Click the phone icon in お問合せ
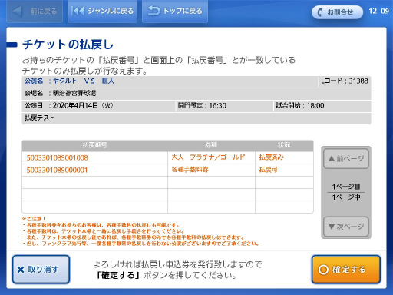Image resolution: width=393 pixels, height=295 pixels. (320, 12)
